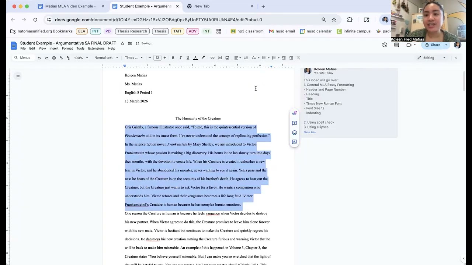Image resolution: width=472 pixels, height=265 pixels.
Task: Open the Normal text style dropdown
Action: (x=106, y=58)
